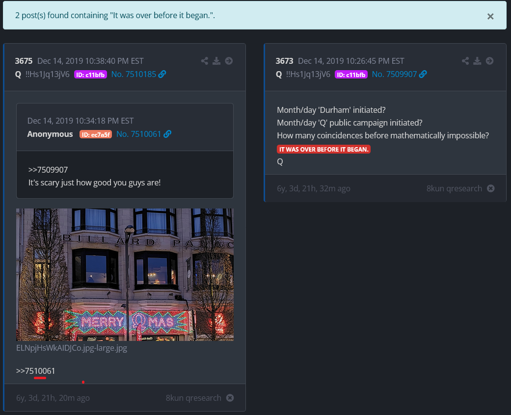Click the share icon on post 3675
511x415 pixels.
[x=205, y=61]
